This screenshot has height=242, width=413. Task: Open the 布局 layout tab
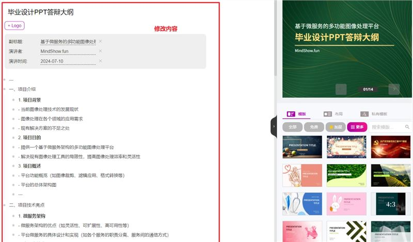(x=333, y=114)
